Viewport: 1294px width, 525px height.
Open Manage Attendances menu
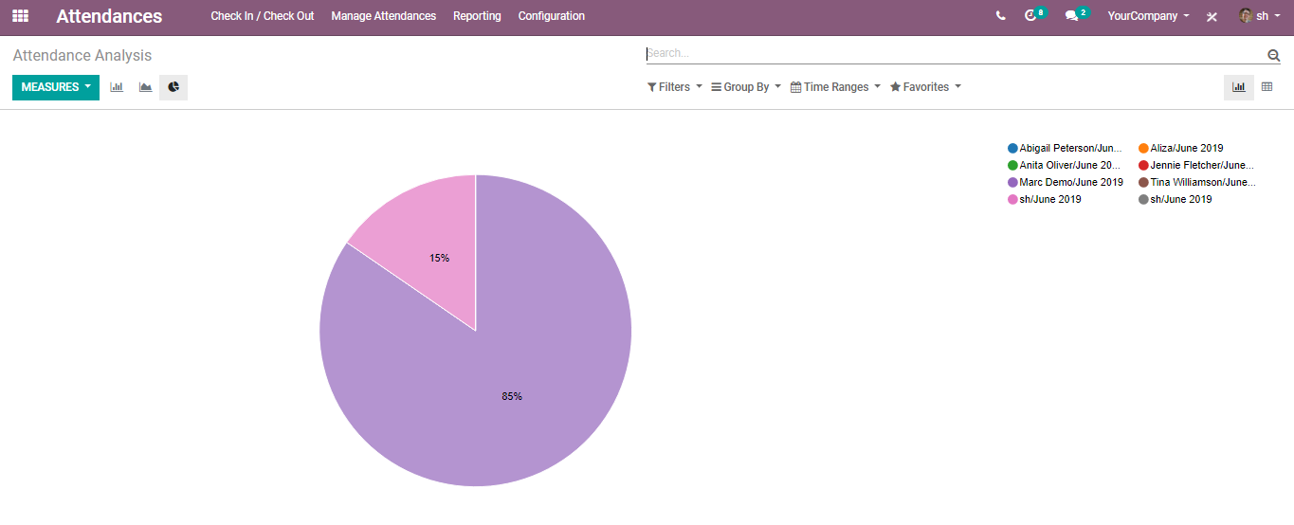tap(384, 16)
